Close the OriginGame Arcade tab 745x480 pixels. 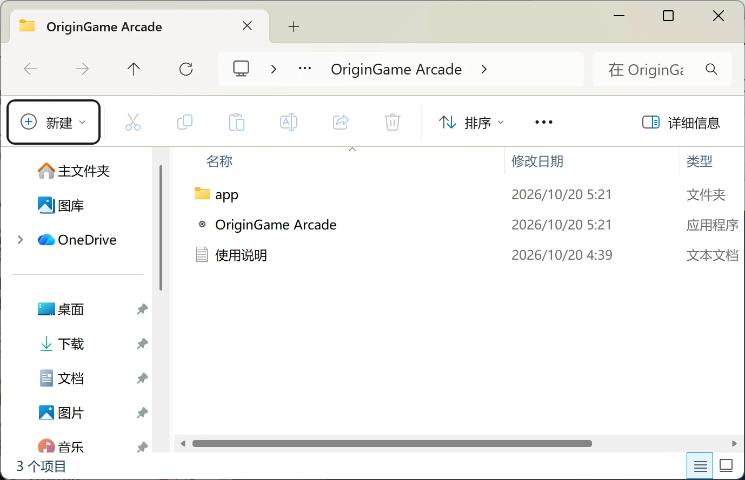[247, 26]
